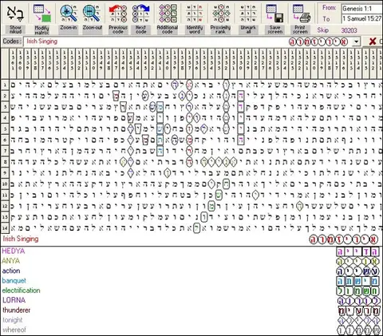Screen dimensions: 383x336
Task: Click the To field 1 Samuel 15:27
Action: tap(362, 18)
